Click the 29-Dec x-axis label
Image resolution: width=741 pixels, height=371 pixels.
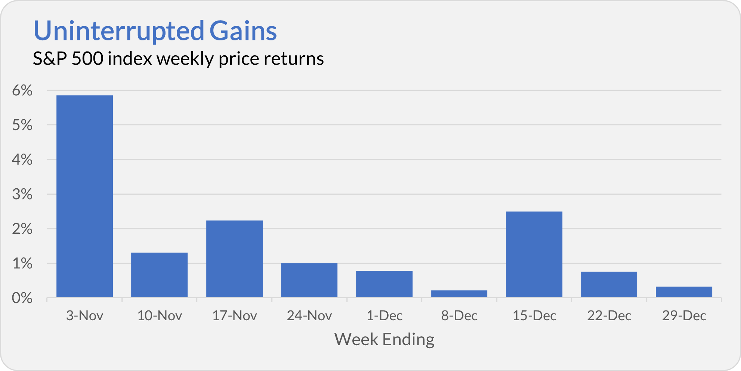tap(684, 316)
